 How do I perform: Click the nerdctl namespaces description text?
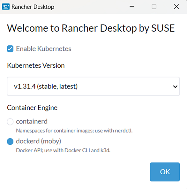tap(74, 131)
